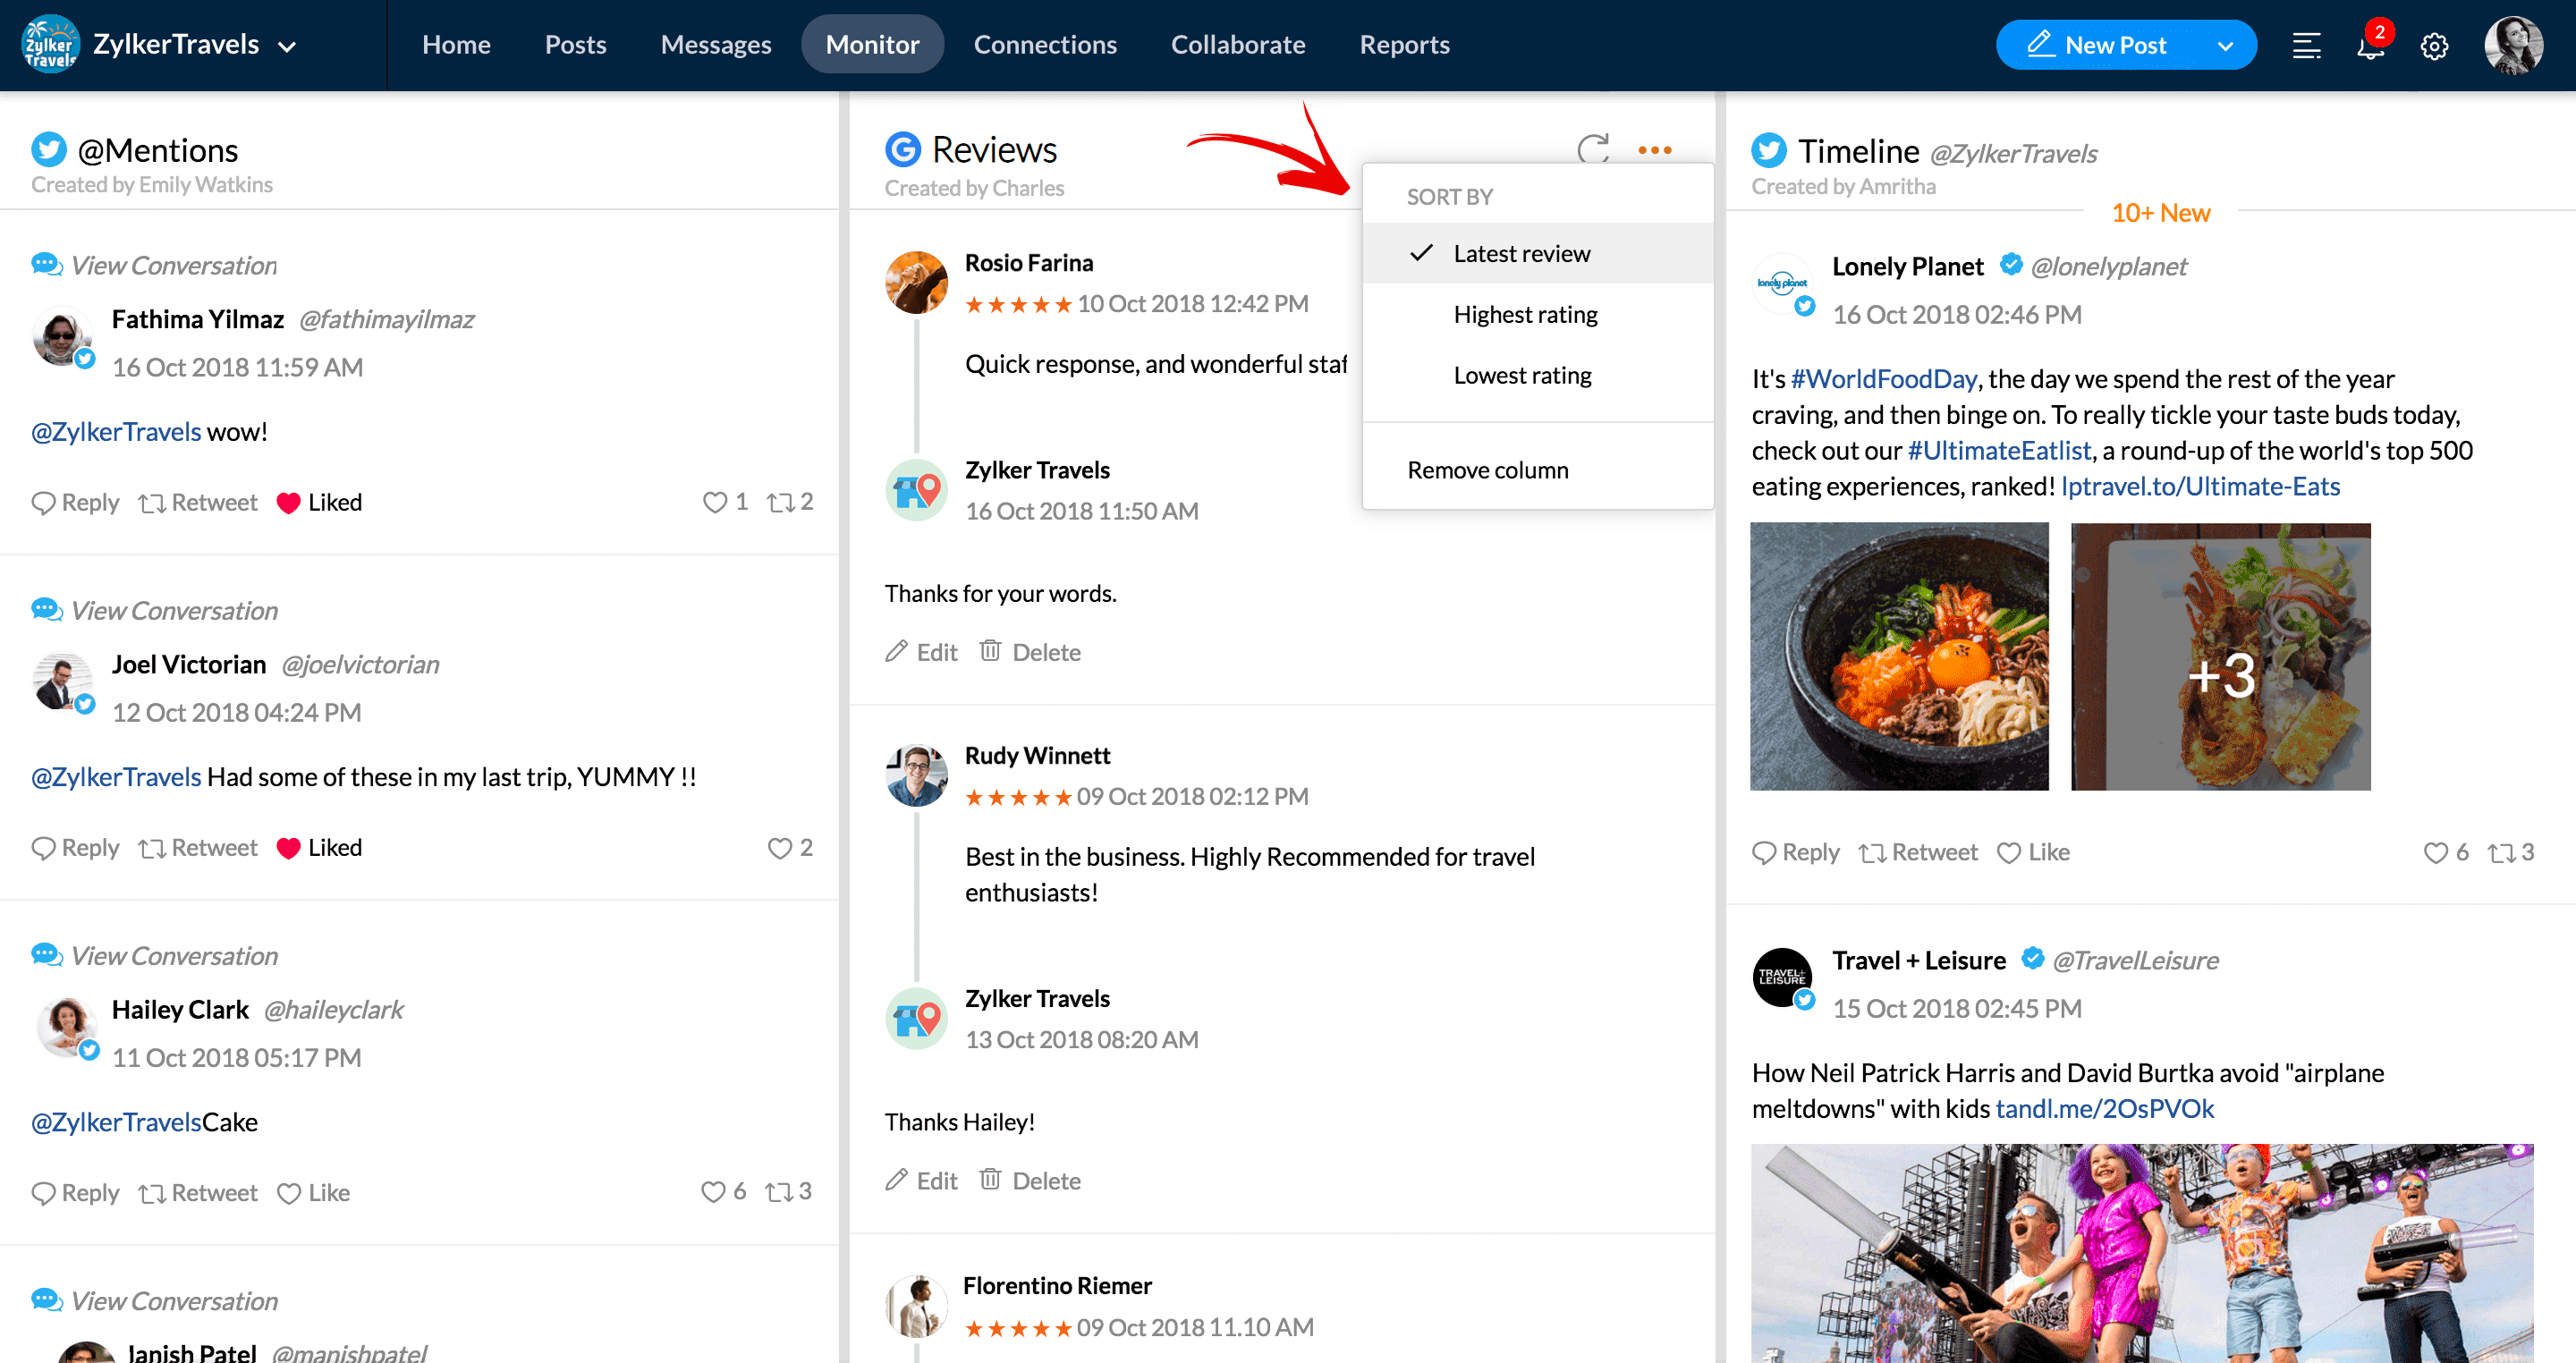2576x1363 pixels.
Task: Go to the Home tab
Action: tap(456, 45)
